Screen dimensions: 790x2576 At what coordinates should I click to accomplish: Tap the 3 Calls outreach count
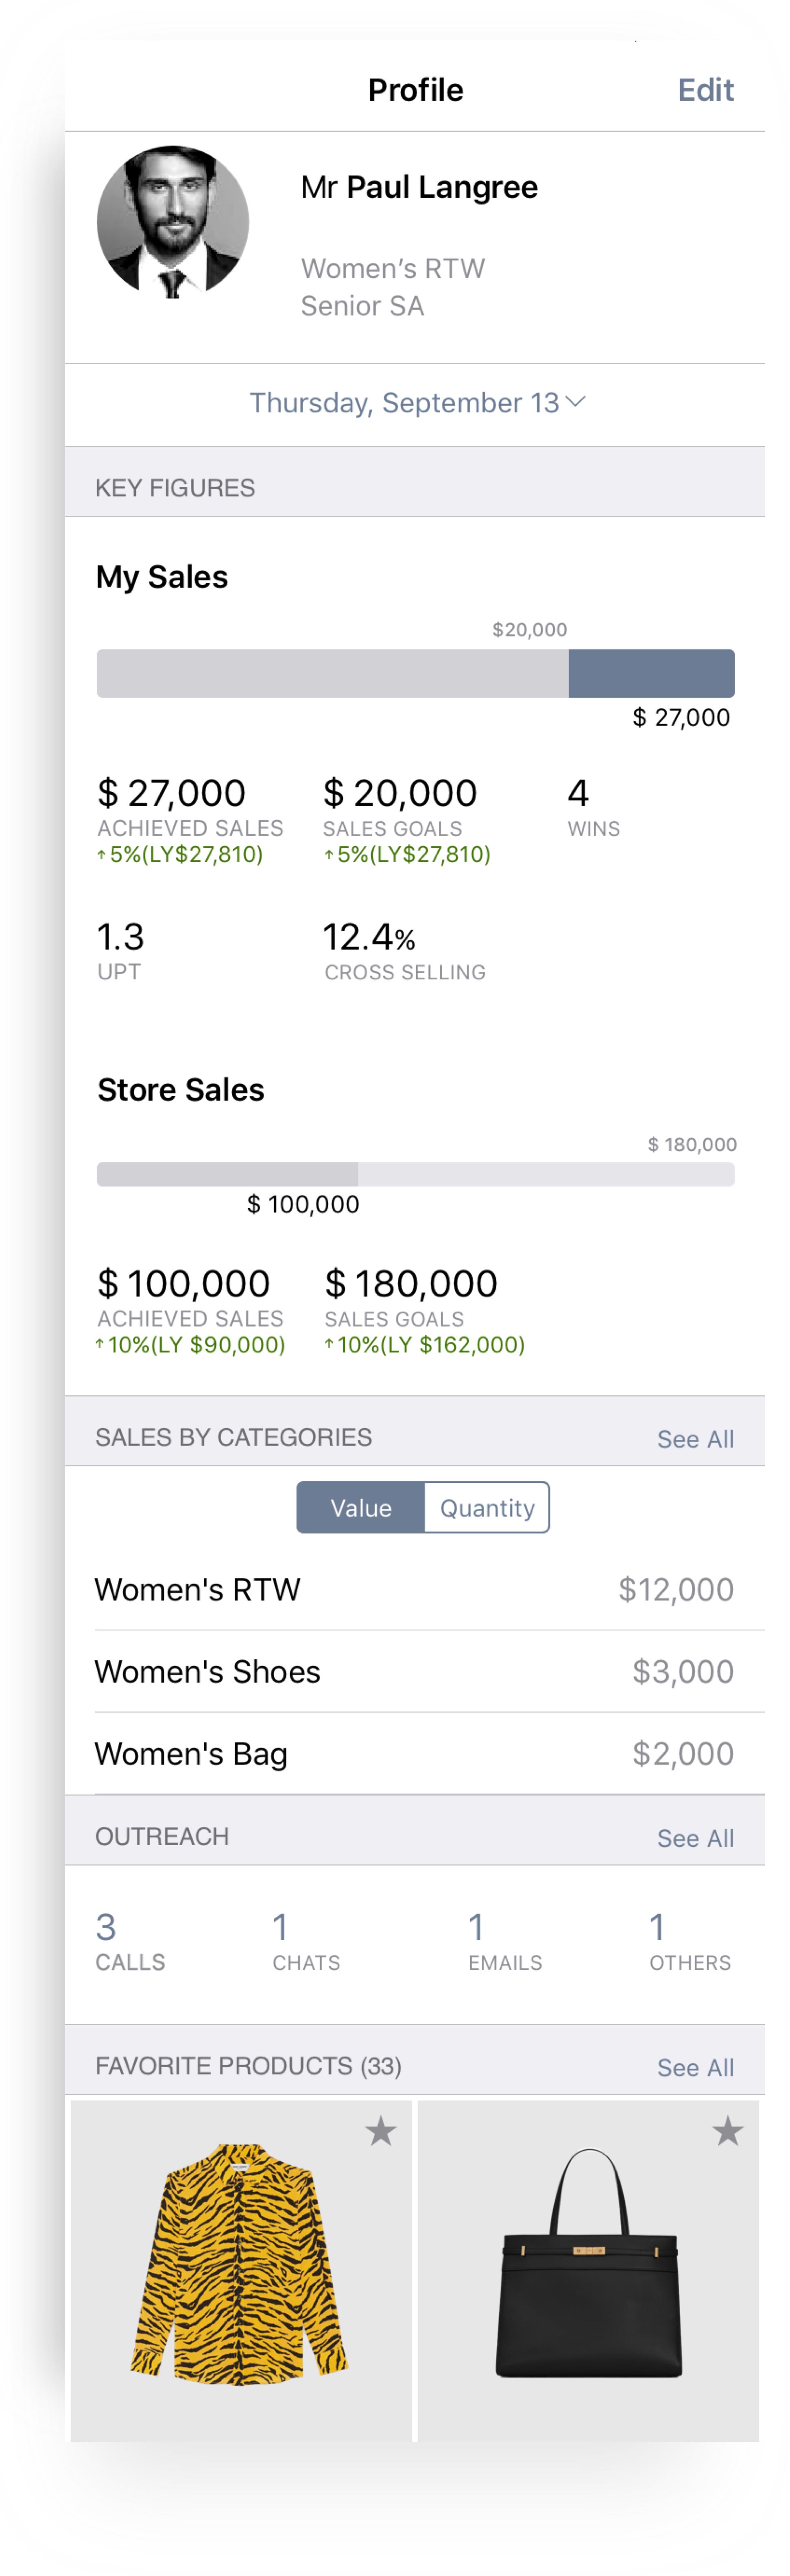pos(130,1941)
